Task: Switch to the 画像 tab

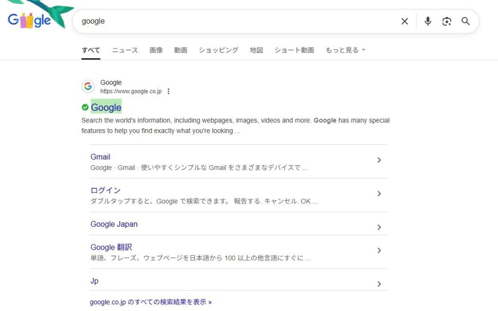Action: pyautogui.click(x=156, y=50)
